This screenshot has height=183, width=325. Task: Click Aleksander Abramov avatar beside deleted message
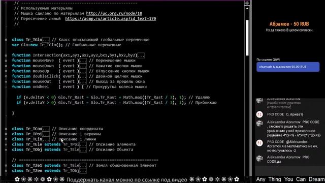coord(259,101)
